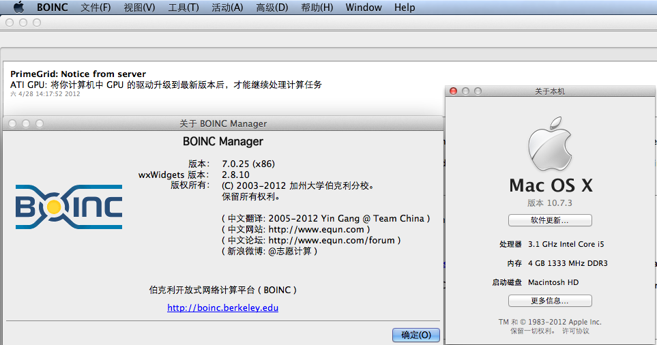Open the 活动(A) menu
This screenshot has height=345, width=657.
[227, 7]
